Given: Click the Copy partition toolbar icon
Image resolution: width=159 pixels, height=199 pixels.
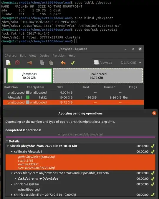Looking at the screenshot, I should click(x=42, y=63).
